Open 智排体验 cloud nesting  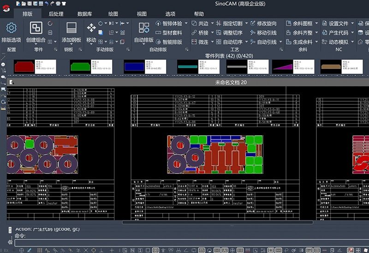[x=169, y=23]
